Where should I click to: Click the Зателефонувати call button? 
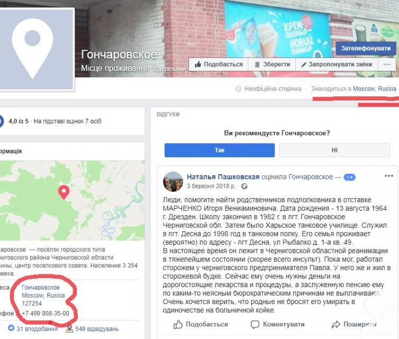[366, 48]
